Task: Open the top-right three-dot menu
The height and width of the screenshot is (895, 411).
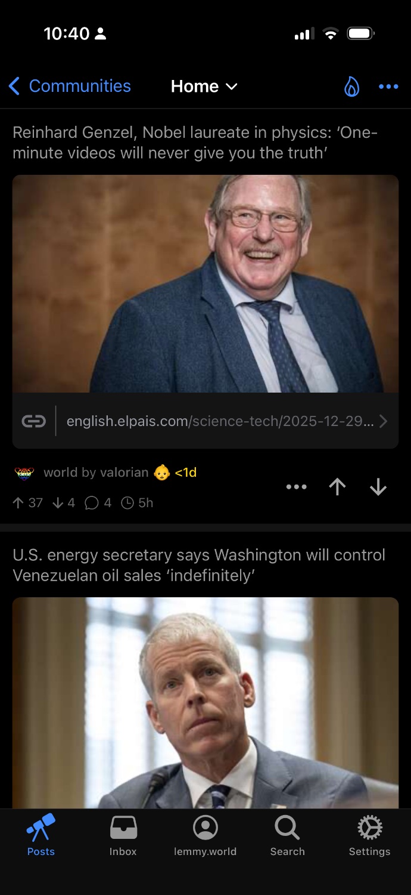Action: tap(388, 87)
